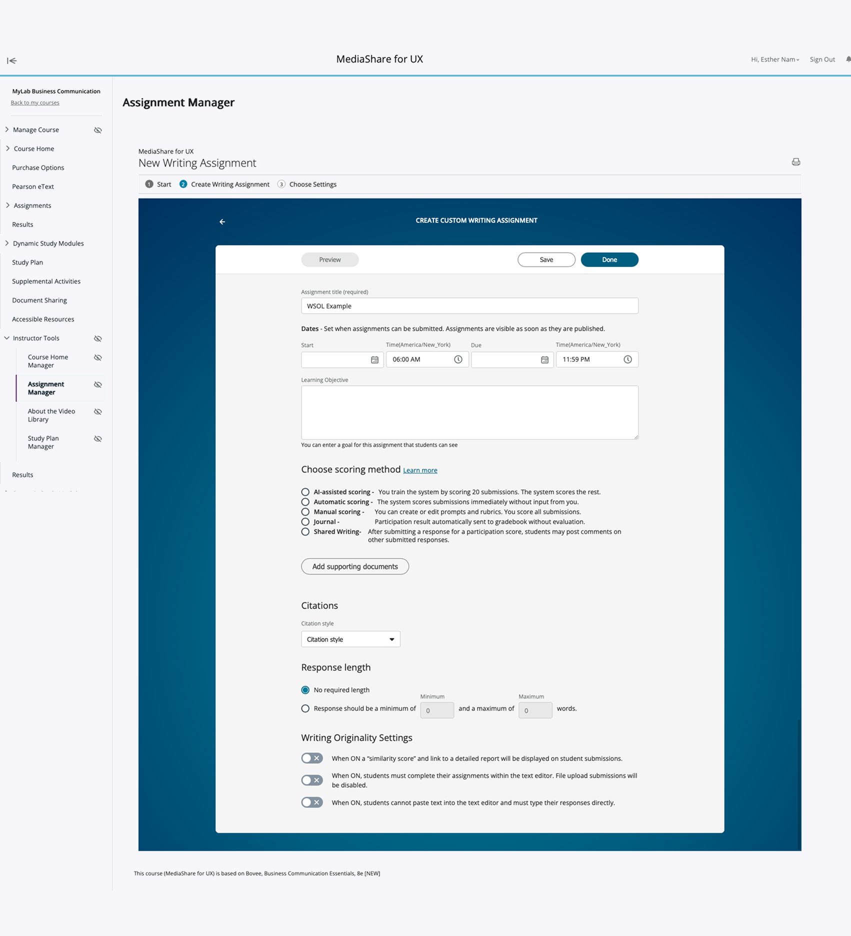Go to Create Writing Assignment step
Viewport: 851px width, 936px height.
(x=224, y=184)
